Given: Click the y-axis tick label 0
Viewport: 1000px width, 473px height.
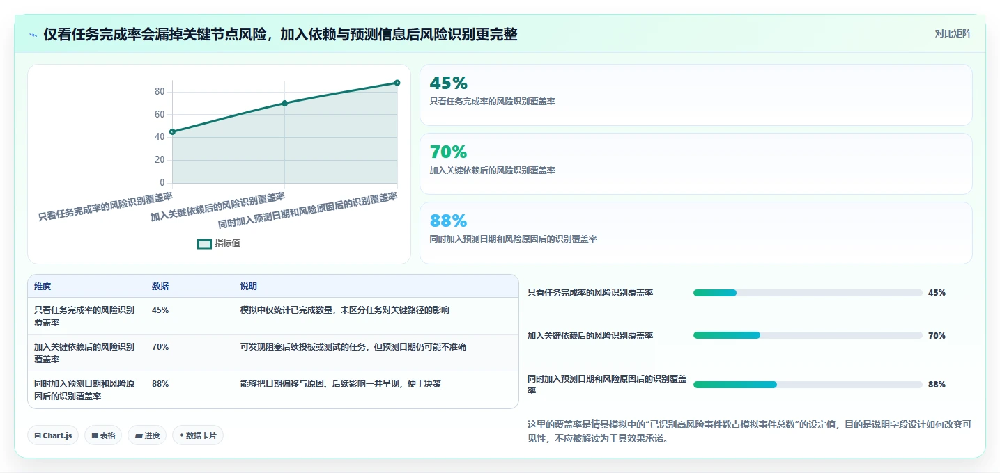Looking at the screenshot, I should point(162,183).
